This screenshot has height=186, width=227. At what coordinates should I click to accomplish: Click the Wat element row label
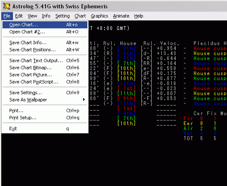pos(188,133)
